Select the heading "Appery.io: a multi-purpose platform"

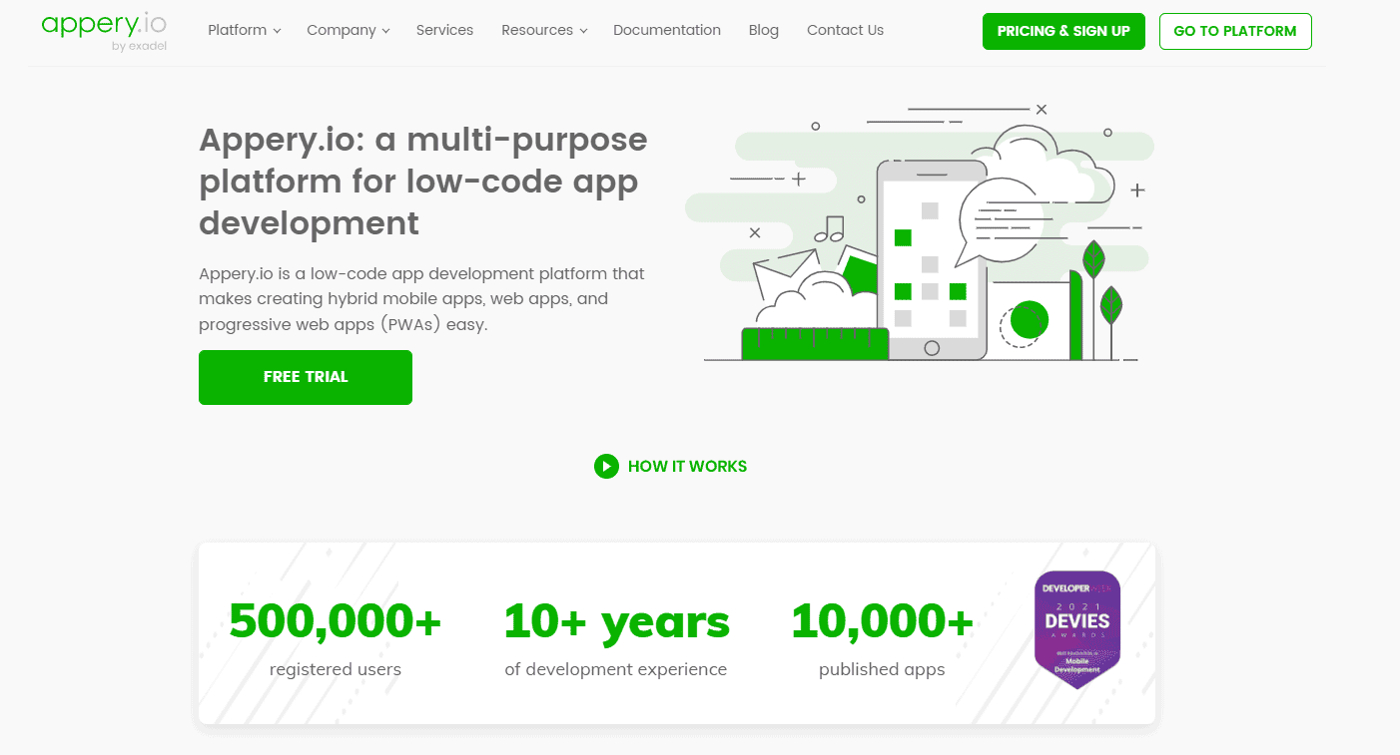pyautogui.click(x=423, y=181)
